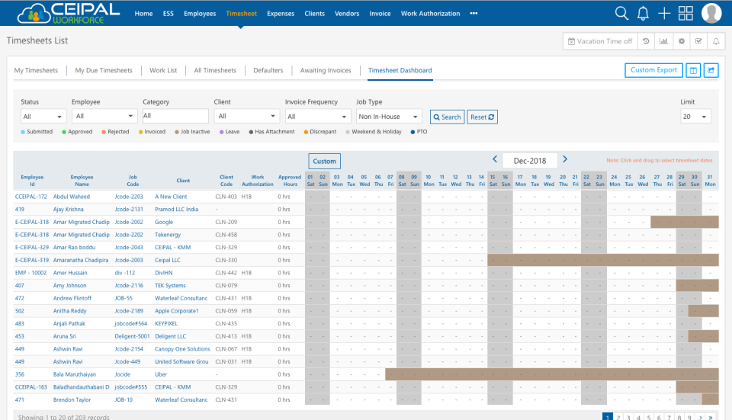Image resolution: width=732 pixels, height=420 pixels.
Task: Click Vacation Time off button
Action: (x=600, y=41)
